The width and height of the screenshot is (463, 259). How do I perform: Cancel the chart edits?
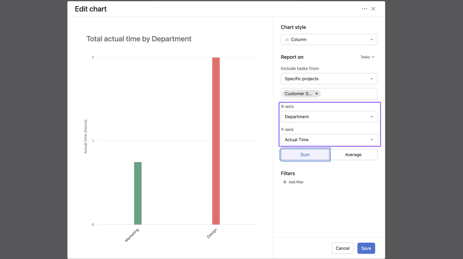coord(342,248)
